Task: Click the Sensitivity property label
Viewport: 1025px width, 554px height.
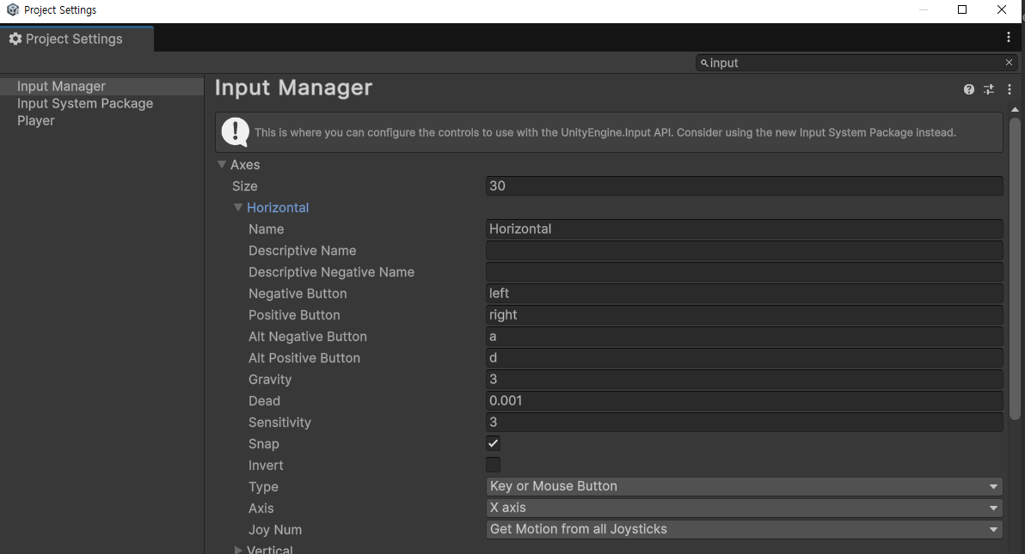Action: [279, 423]
